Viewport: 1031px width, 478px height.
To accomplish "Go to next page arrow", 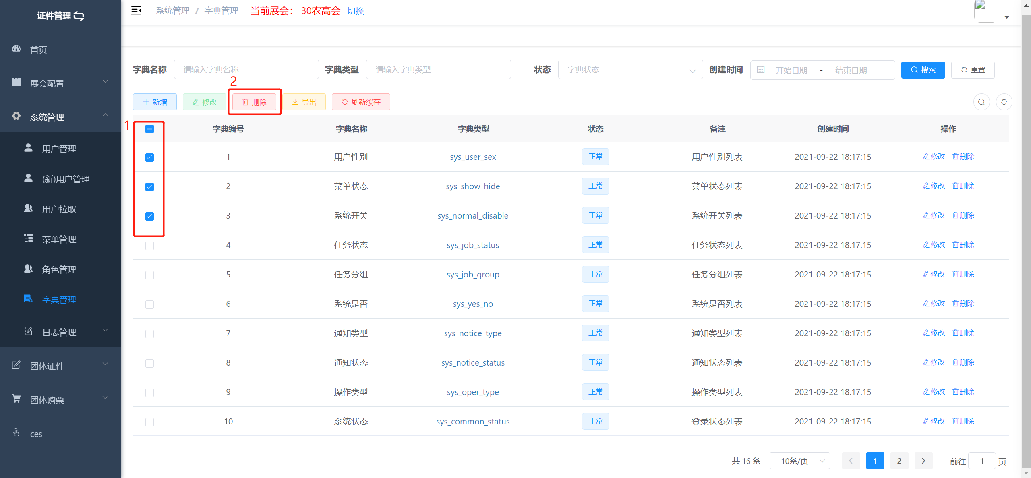I will click(x=923, y=461).
